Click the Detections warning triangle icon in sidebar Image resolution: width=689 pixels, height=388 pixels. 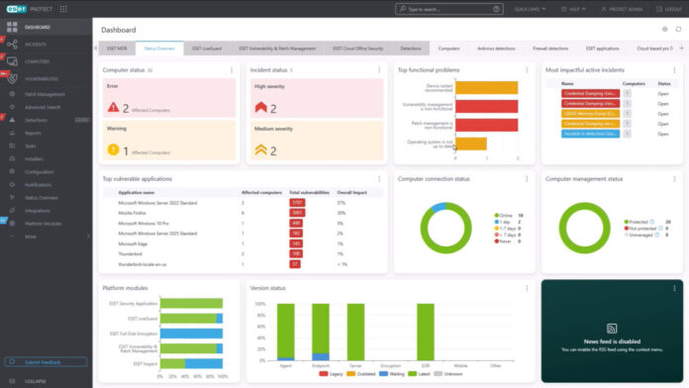12,120
